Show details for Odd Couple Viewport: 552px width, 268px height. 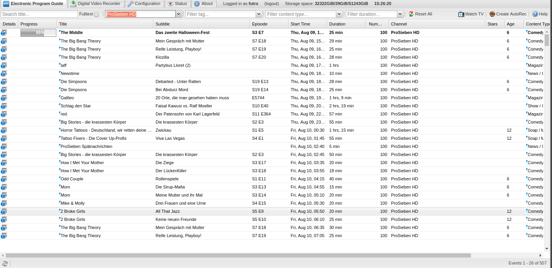pos(4,179)
